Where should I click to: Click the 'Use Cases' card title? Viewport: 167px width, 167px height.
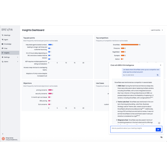coord(100,83)
